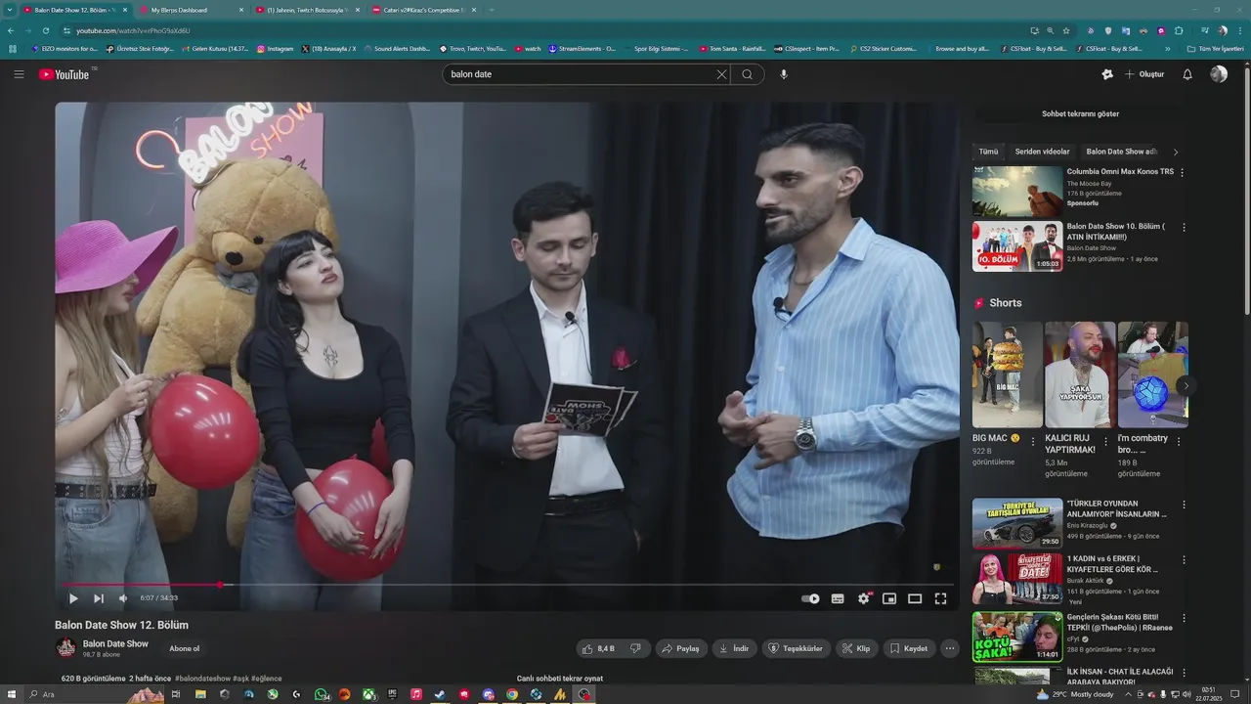This screenshot has height=704, width=1251.
Task: Click the browser address bar
Action: pos(547,30)
